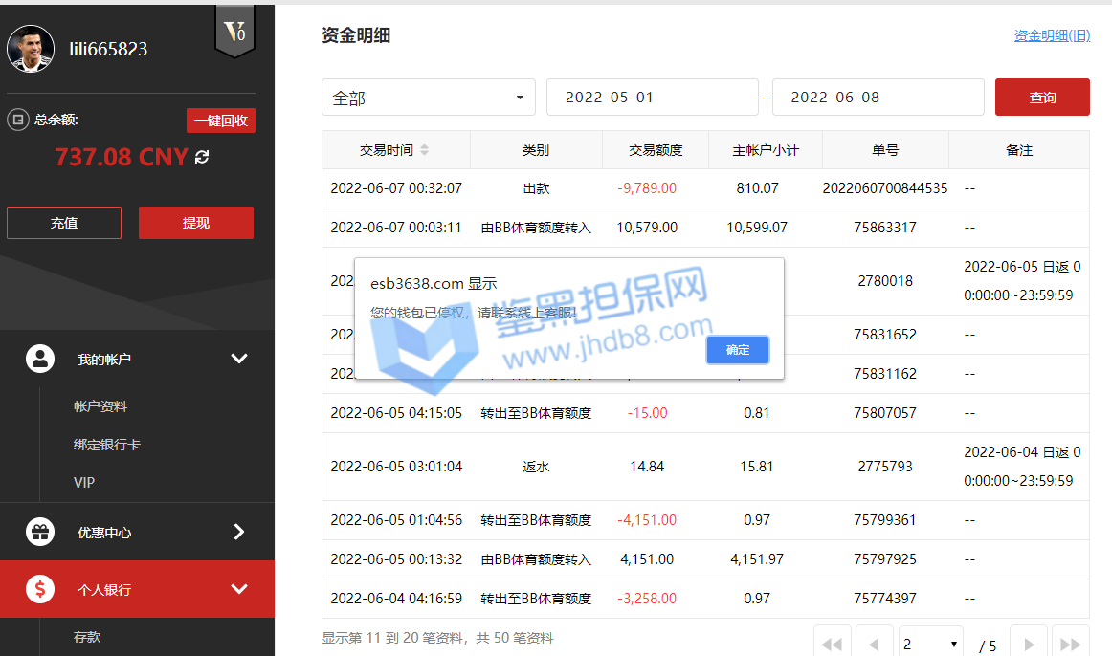
Task: Expand the 优惠中心 menu section
Action: [x=239, y=532]
